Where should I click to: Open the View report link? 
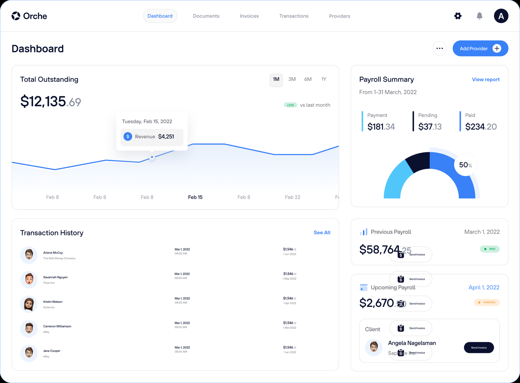(486, 79)
